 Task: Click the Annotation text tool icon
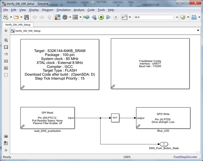[6, 61]
